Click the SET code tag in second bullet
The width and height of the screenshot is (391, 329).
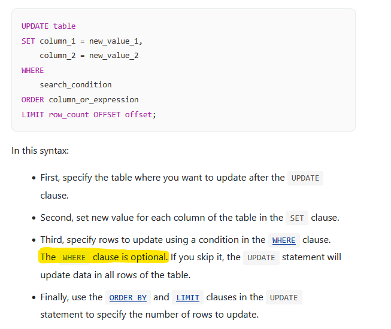pyautogui.click(x=297, y=218)
